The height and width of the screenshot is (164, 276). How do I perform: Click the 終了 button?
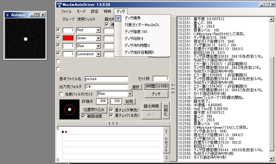(x=151, y=115)
